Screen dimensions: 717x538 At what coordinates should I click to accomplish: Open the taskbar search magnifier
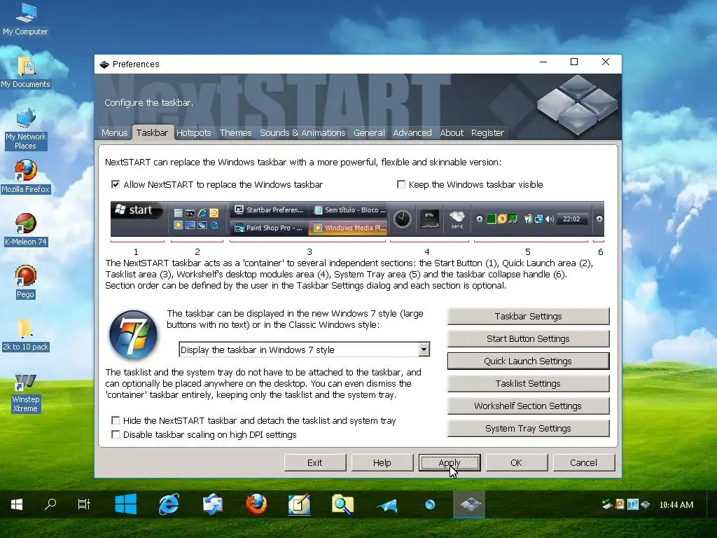click(50, 504)
